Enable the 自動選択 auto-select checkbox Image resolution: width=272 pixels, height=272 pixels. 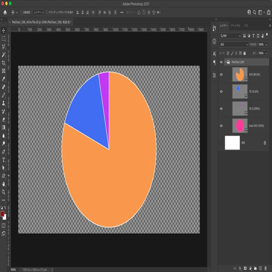[22, 12]
